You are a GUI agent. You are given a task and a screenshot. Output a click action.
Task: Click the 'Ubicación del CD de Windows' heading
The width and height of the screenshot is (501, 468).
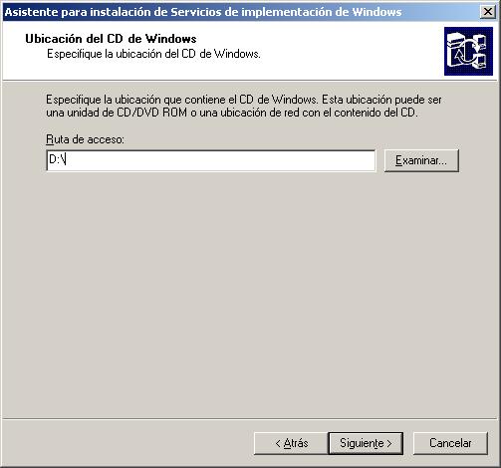(111, 39)
